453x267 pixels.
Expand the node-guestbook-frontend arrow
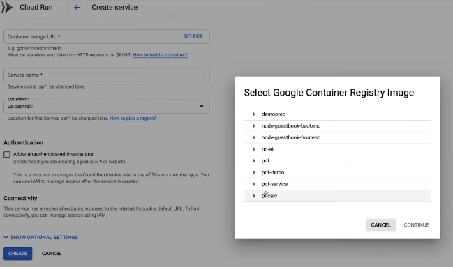(x=253, y=137)
